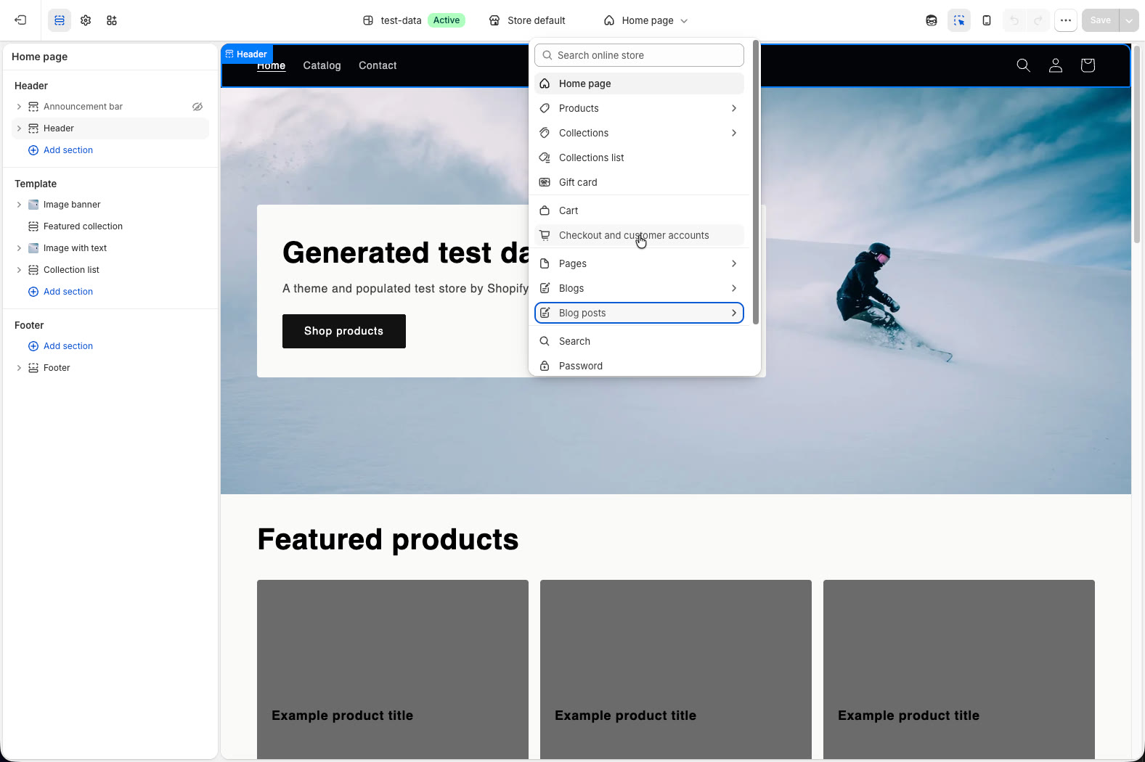The image size is (1145, 762).
Task: Expand the Header section row
Action: click(19, 128)
